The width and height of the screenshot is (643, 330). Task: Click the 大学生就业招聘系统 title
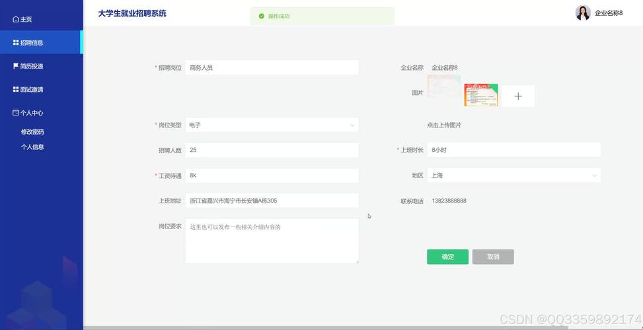(x=132, y=13)
